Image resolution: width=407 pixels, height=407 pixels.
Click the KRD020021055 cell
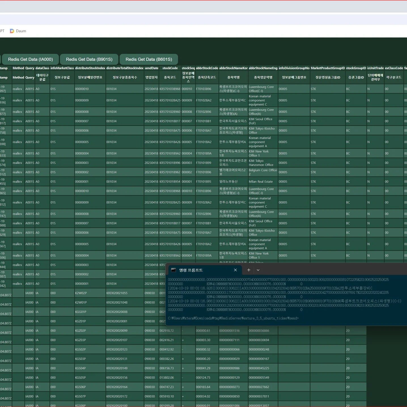tap(125, 293)
